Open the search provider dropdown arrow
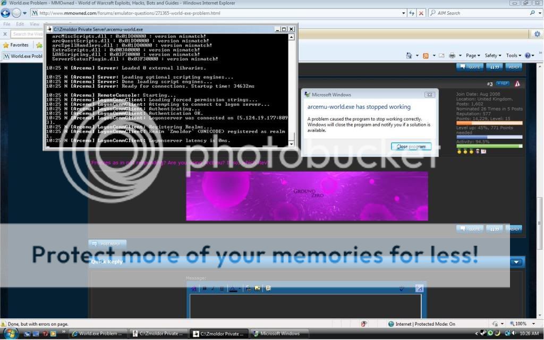 pyautogui.click(x=540, y=13)
